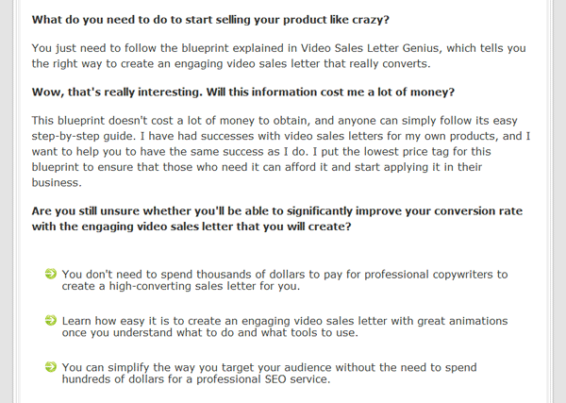Viewport: 566px width, 403px height.
Task: Click the paragraph starting 'This blueprint doesn't cost'
Action: 281,151
